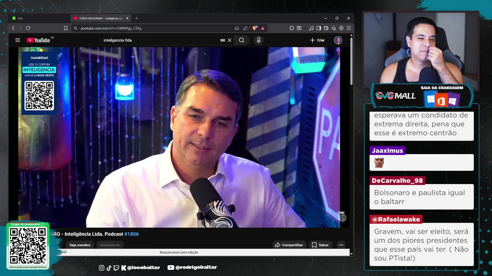Click the TikTok icon in stream footer

coord(108,268)
